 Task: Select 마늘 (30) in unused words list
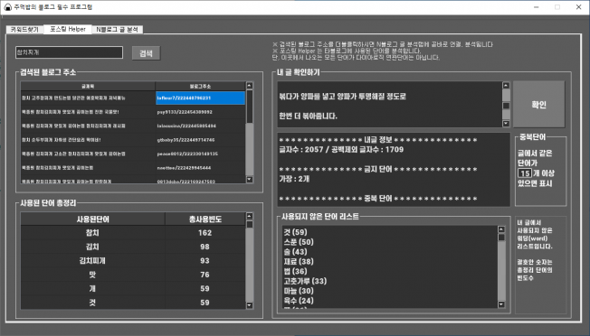tap(299, 291)
